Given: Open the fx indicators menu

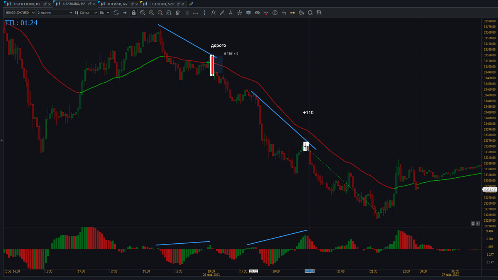Looking at the screenshot, I should pos(213,13).
